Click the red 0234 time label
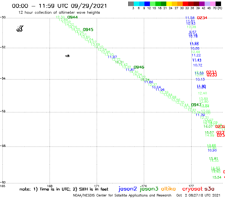Screen dimensions: 225x198 202,18
